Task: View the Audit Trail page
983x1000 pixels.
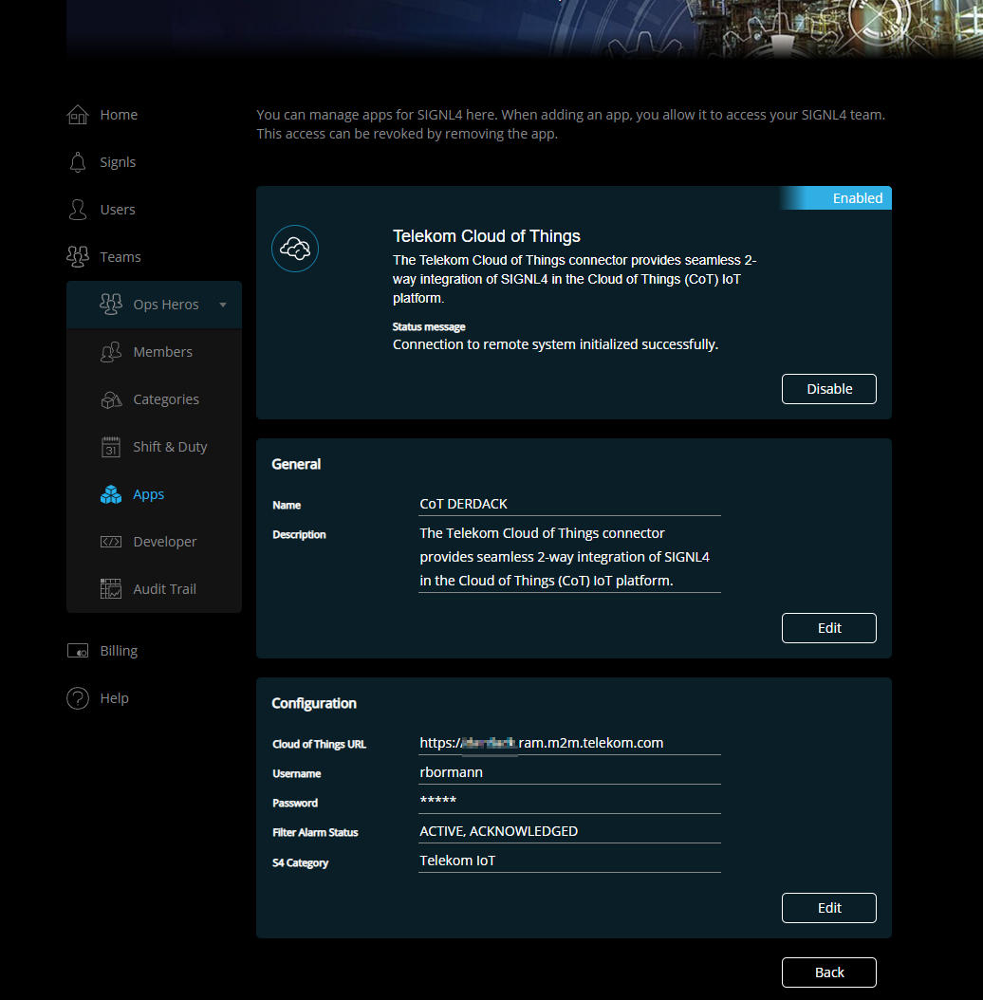Action: tap(164, 589)
